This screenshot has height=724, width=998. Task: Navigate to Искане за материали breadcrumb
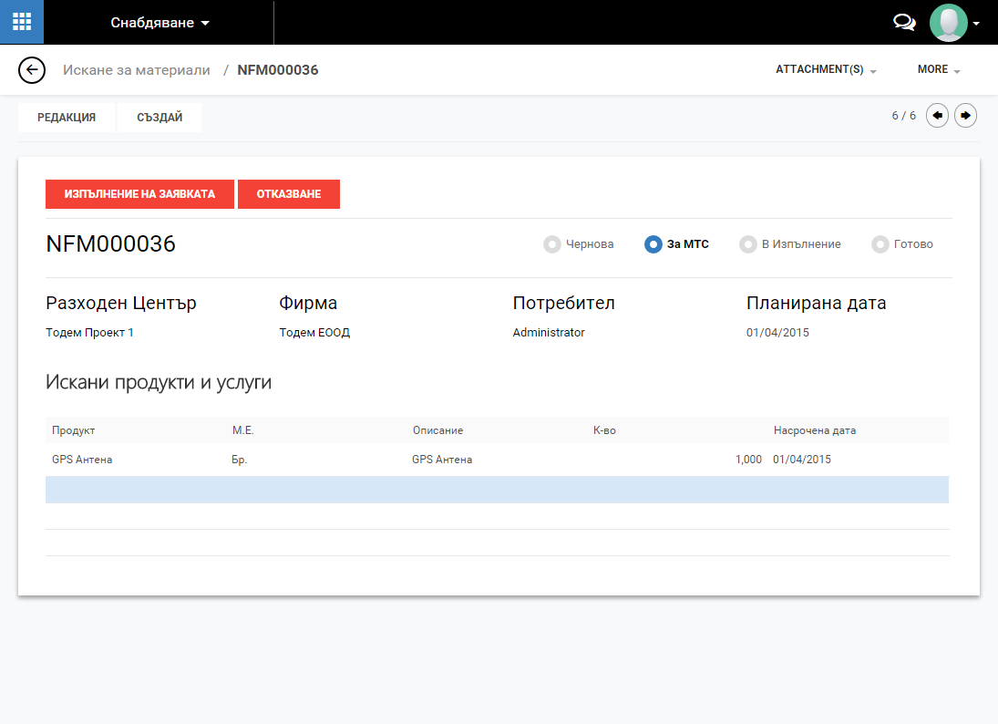click(137, 70)
